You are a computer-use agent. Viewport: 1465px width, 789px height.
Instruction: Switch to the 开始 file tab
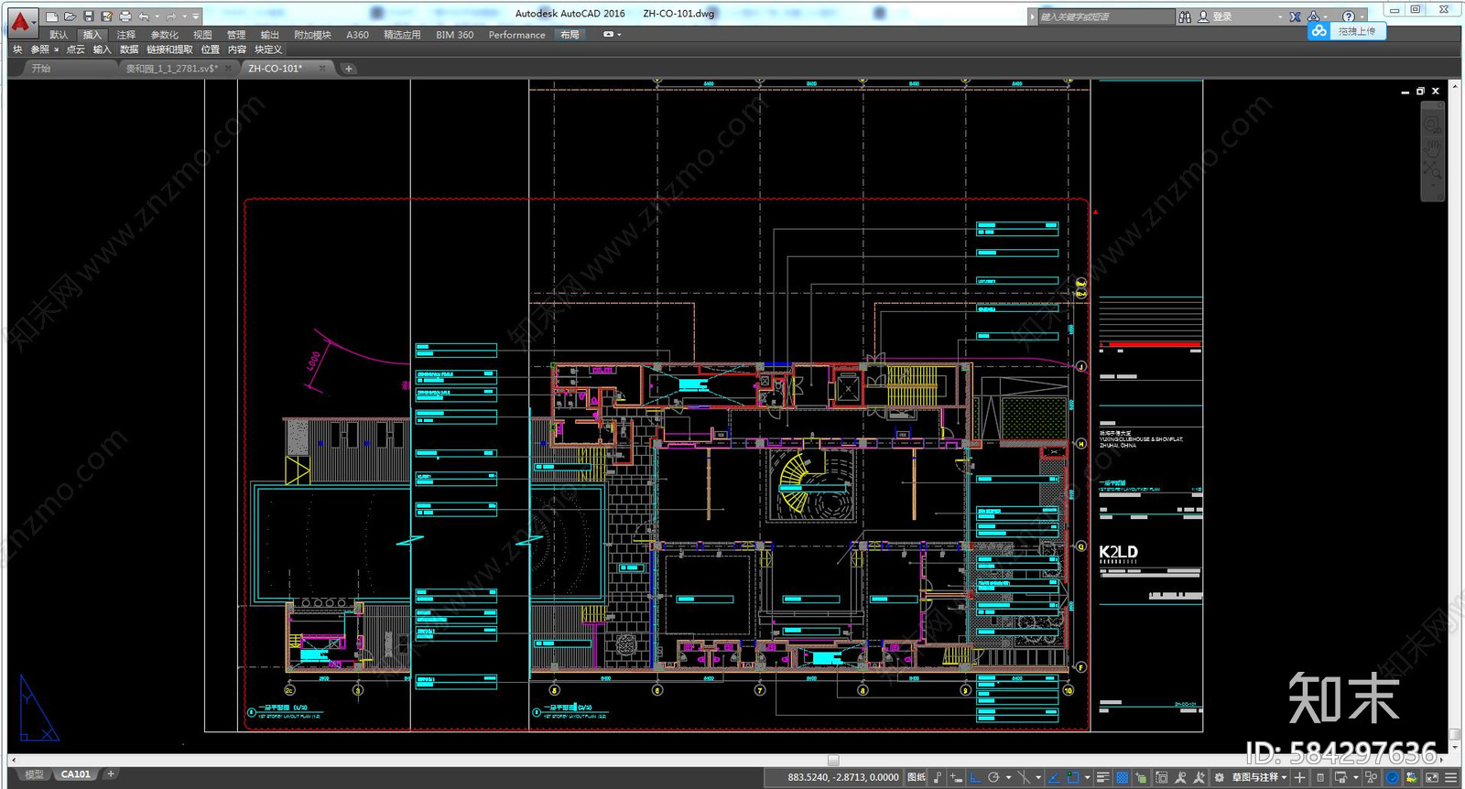pos(41,69)
